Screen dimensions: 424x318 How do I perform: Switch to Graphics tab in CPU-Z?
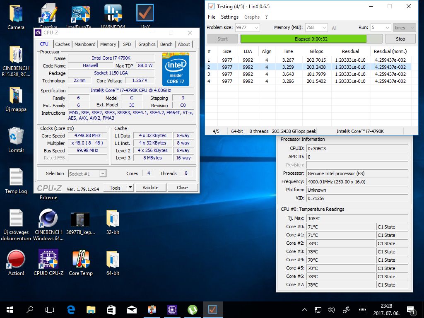tap(147, 44)
